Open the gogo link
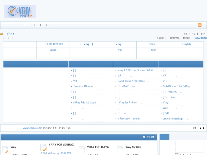The image size is (207, 155). 53,50
